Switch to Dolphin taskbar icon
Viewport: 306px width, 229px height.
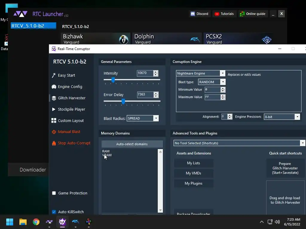pos(76,222)
